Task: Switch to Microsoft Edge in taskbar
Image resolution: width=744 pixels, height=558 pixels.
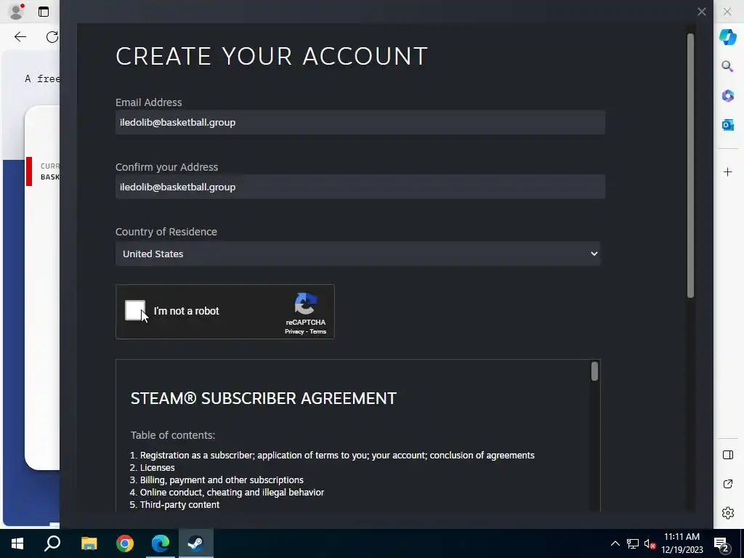Action: pos(161,543)
